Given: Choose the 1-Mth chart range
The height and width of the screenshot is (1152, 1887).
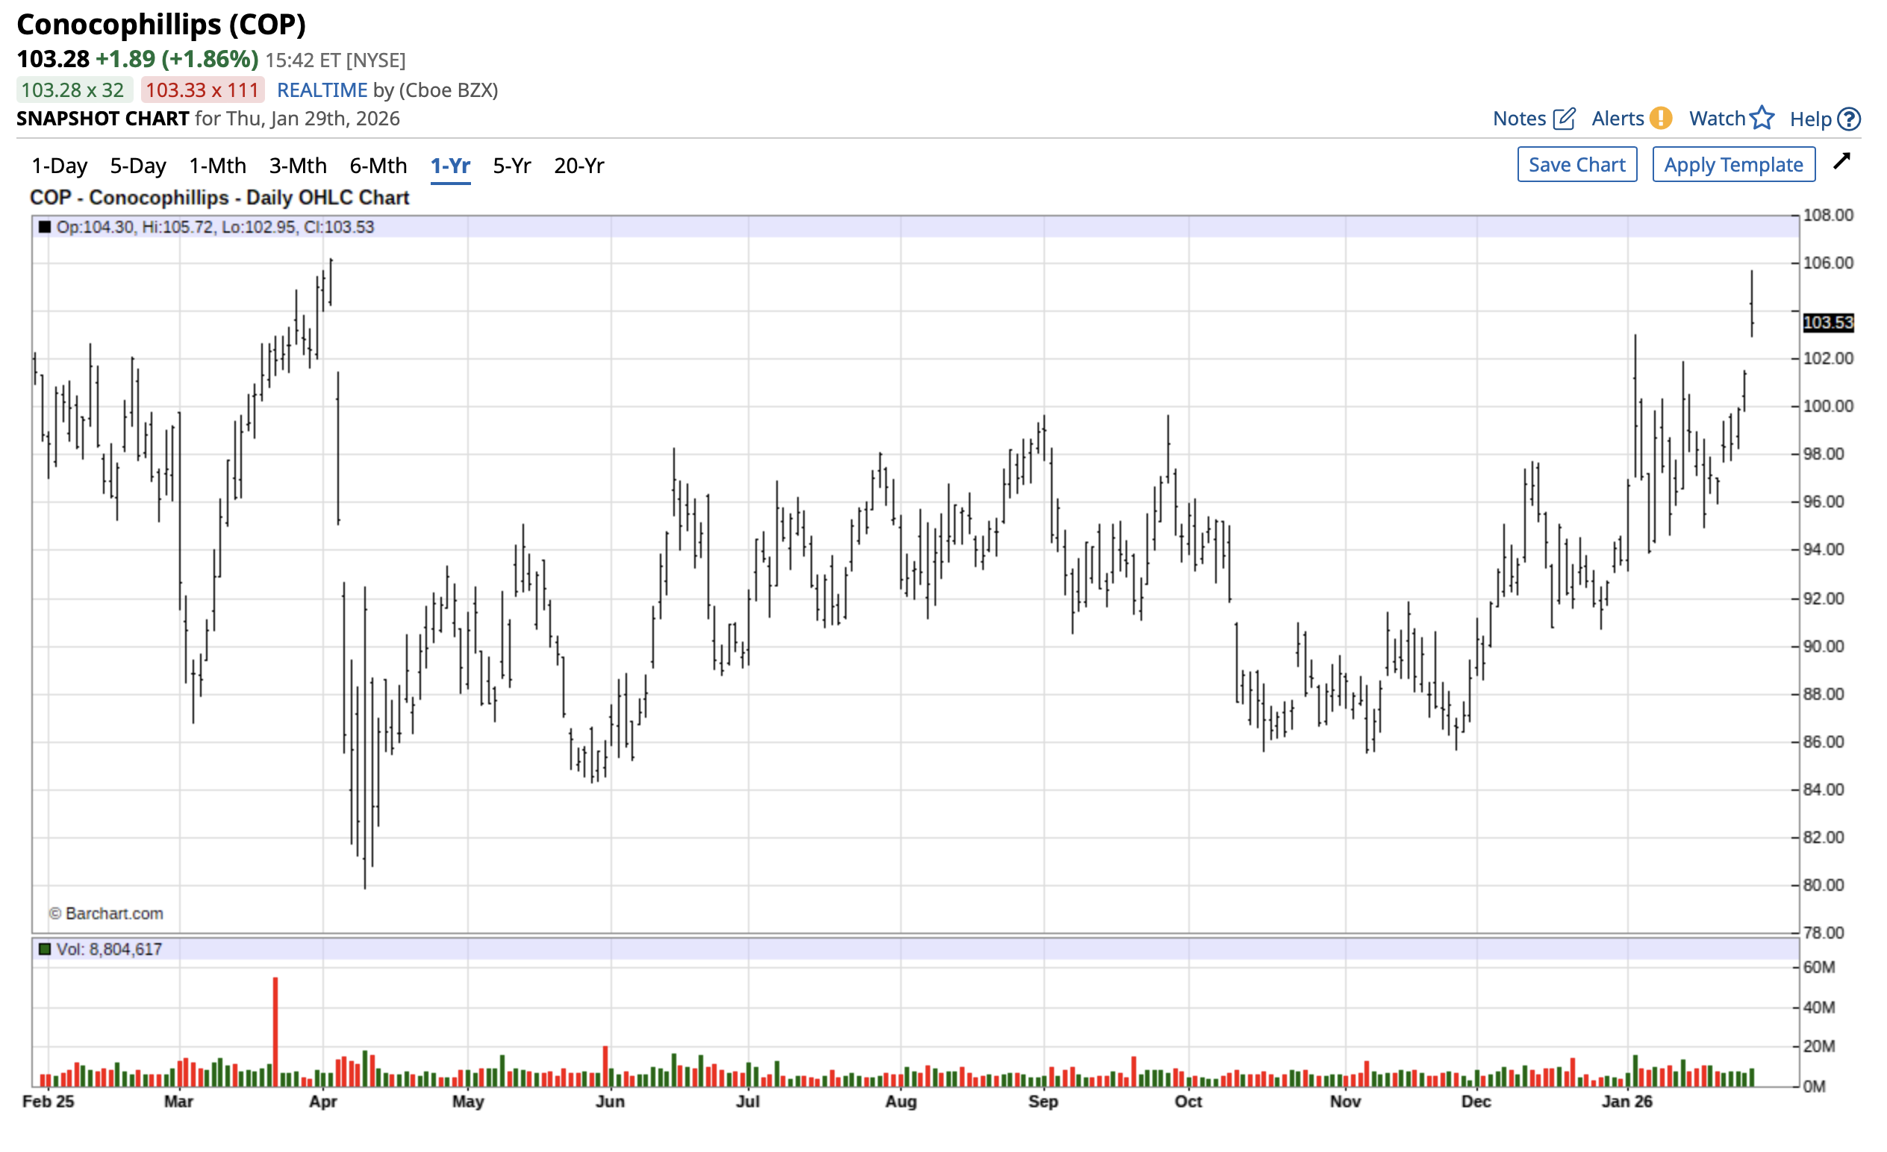Looking at the screenshot, I should click(217, 166).
